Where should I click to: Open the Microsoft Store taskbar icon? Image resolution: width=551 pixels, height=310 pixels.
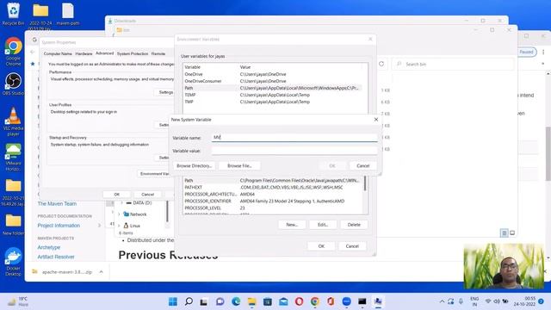coord(268,301)
